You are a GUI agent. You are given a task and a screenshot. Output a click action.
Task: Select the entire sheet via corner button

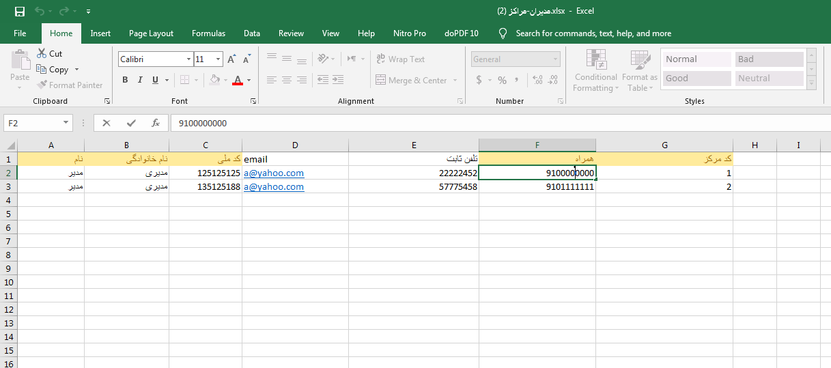pyautogui.click(x=9, y=145)
